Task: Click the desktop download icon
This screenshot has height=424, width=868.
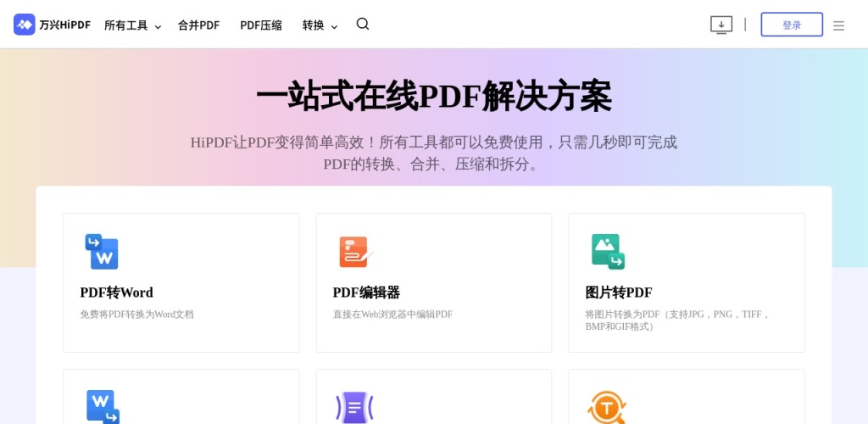Action: tap(721, 25)
